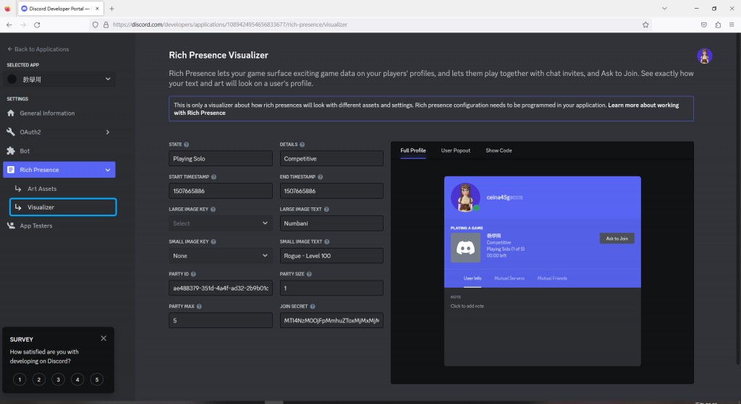The image size is (741, 404).
Task: Click the Bot settings label
Action: tap(25, 151)
